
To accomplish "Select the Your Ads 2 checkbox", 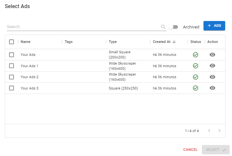I will coord(12,77).
